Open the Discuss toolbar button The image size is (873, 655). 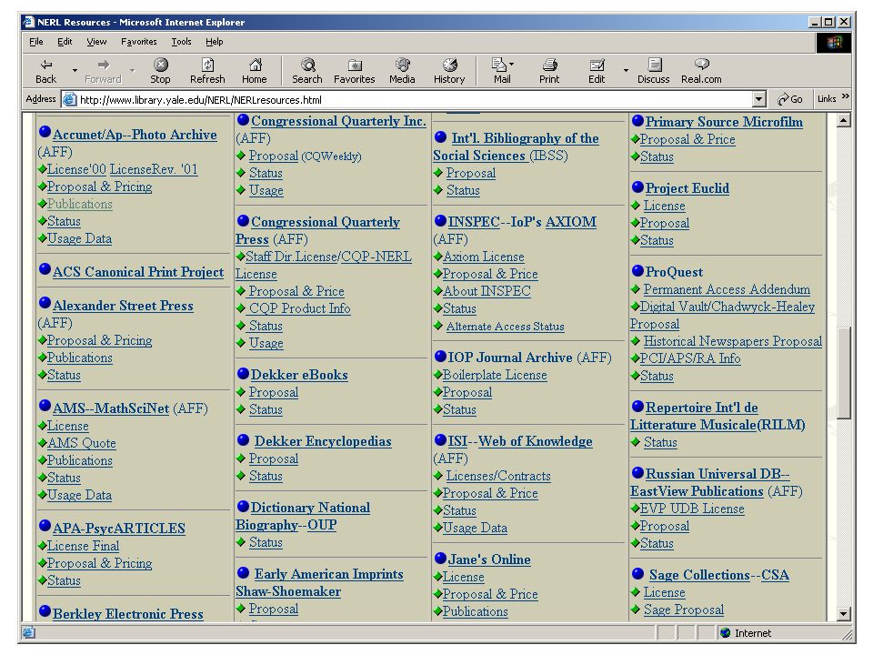654,71
